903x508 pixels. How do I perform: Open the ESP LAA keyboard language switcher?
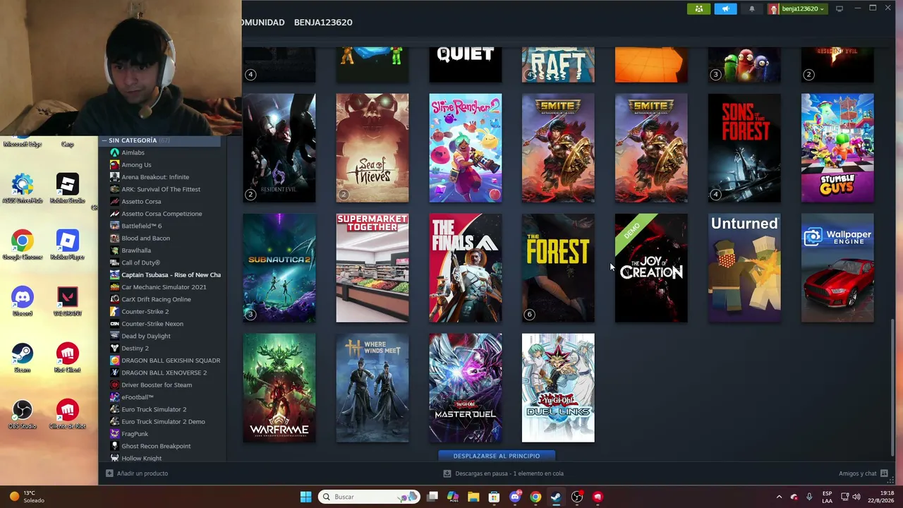[x=827, y=497]
